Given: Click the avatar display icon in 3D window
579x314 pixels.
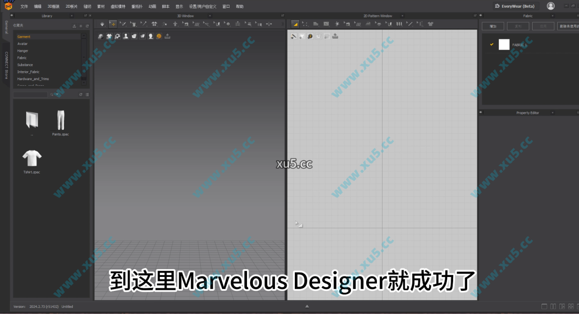Looking at the screenshot, I should click(125, 36).
